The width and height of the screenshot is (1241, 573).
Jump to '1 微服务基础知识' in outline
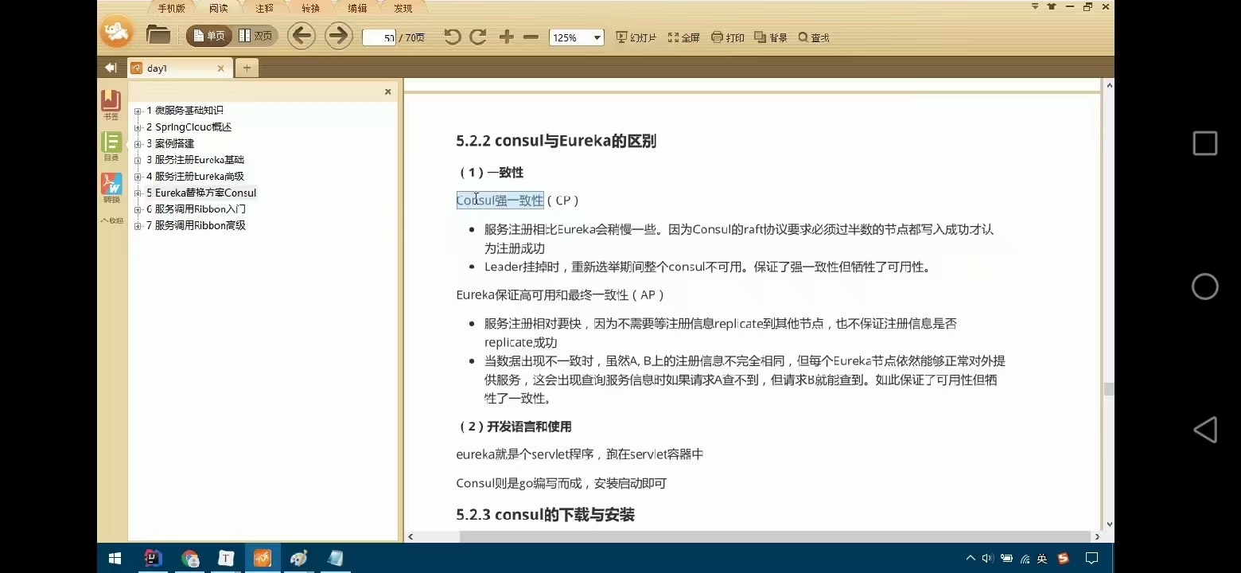(x=185, y=111)
